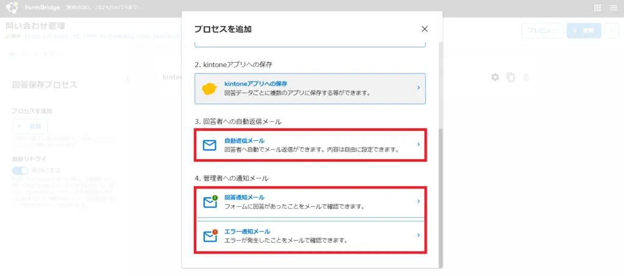Click the 更新 button
This screenshot has width=624, height=276.
point(583,30)
